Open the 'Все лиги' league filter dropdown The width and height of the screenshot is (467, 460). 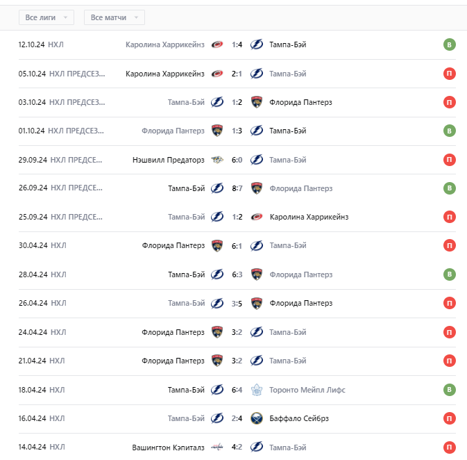[46, 17]
